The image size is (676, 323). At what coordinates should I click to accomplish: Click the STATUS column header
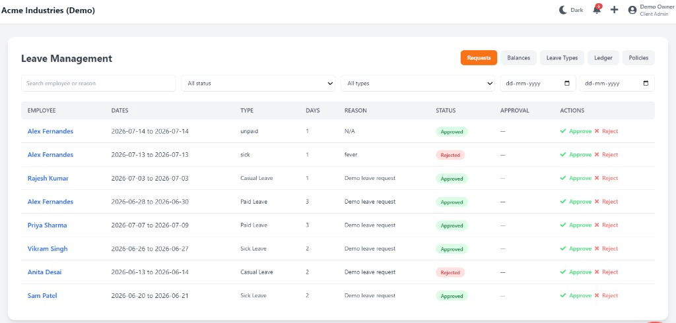[x=446, y=111]
